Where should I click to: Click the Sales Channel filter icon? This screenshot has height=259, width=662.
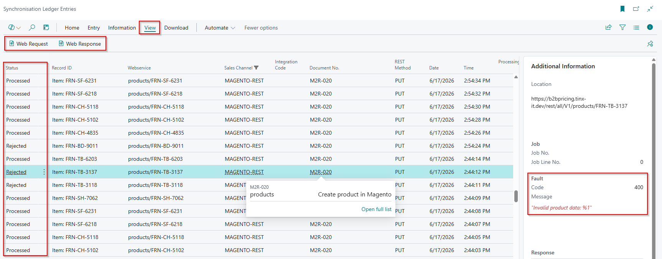point(256,68)
